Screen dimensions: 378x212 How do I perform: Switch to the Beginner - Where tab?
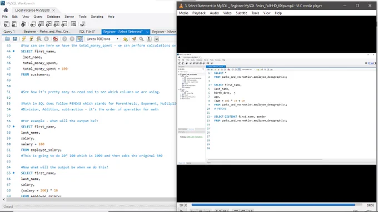tap(164, 32)
